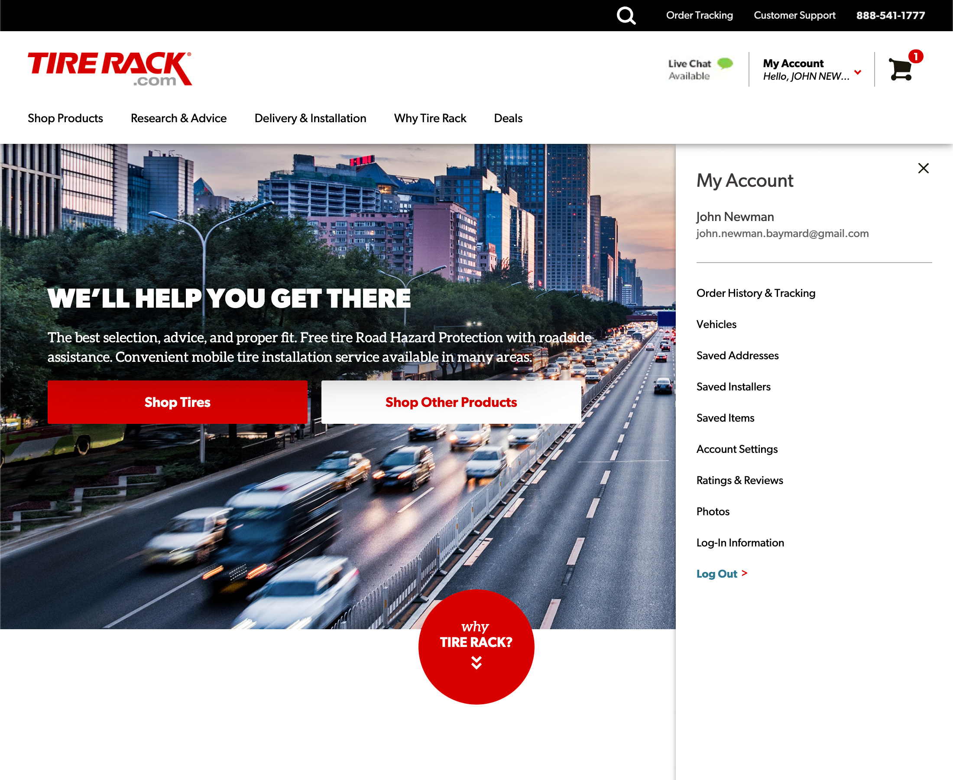Image resolution: width=953 pixels, height=780 pixels.
Task: Click the Live Chat bubble icon
Action: [x=725, y=63]
